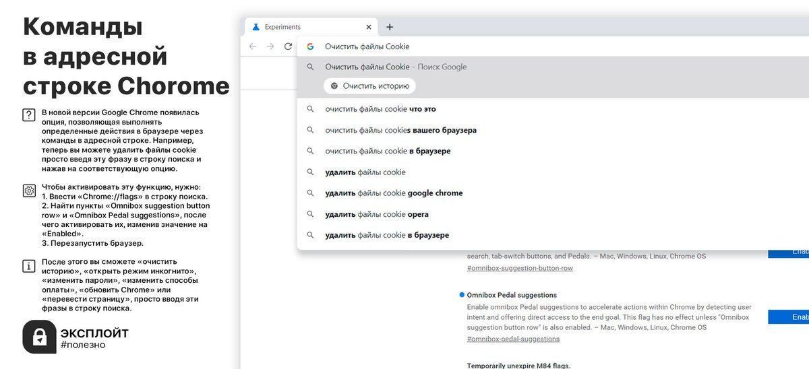The width and height of the screenshot is (809, 369).
Task: Click the Google logo in address bar
Action: 310,46
